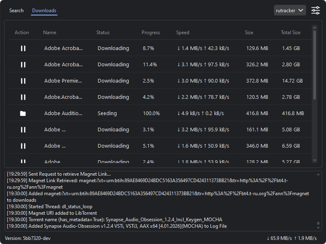326x244 pixels.
Task: Select the Adobe Premie... name cell
Action: (x=63, y=81)
